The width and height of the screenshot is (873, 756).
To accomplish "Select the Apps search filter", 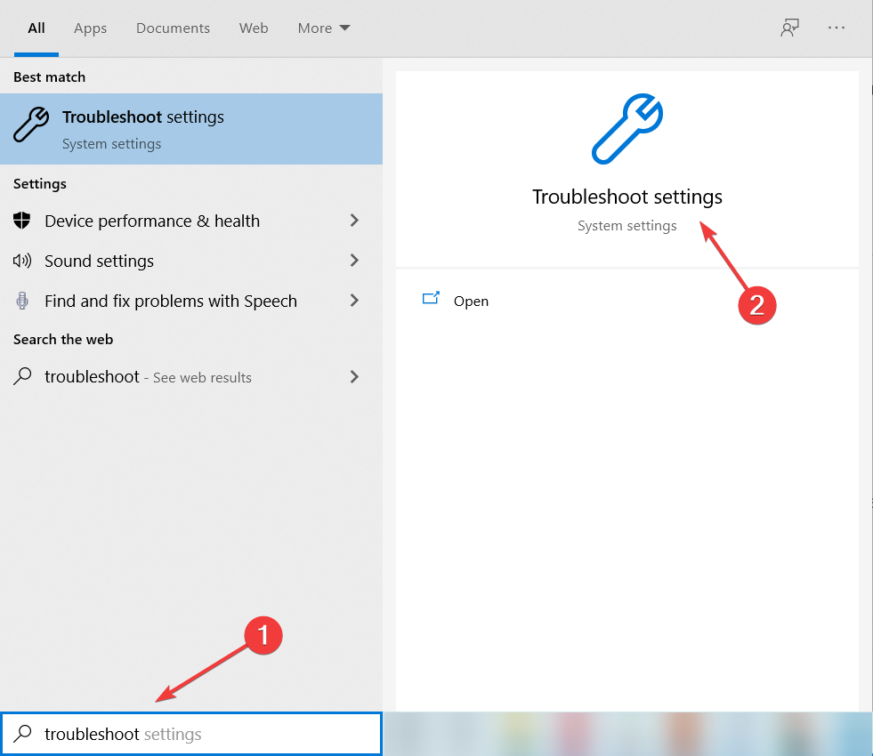I will (90, 28).
